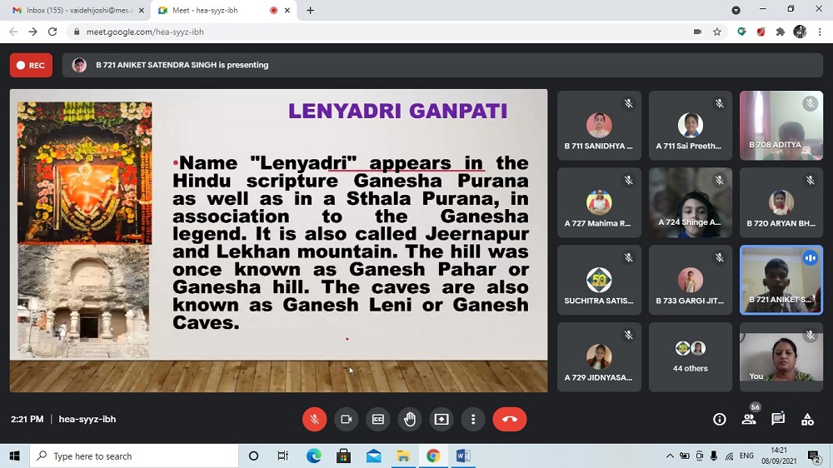The height and width of the screenshot is (468, 833).
Task: Toggle the camera on or off
Action: click(346, 420)
